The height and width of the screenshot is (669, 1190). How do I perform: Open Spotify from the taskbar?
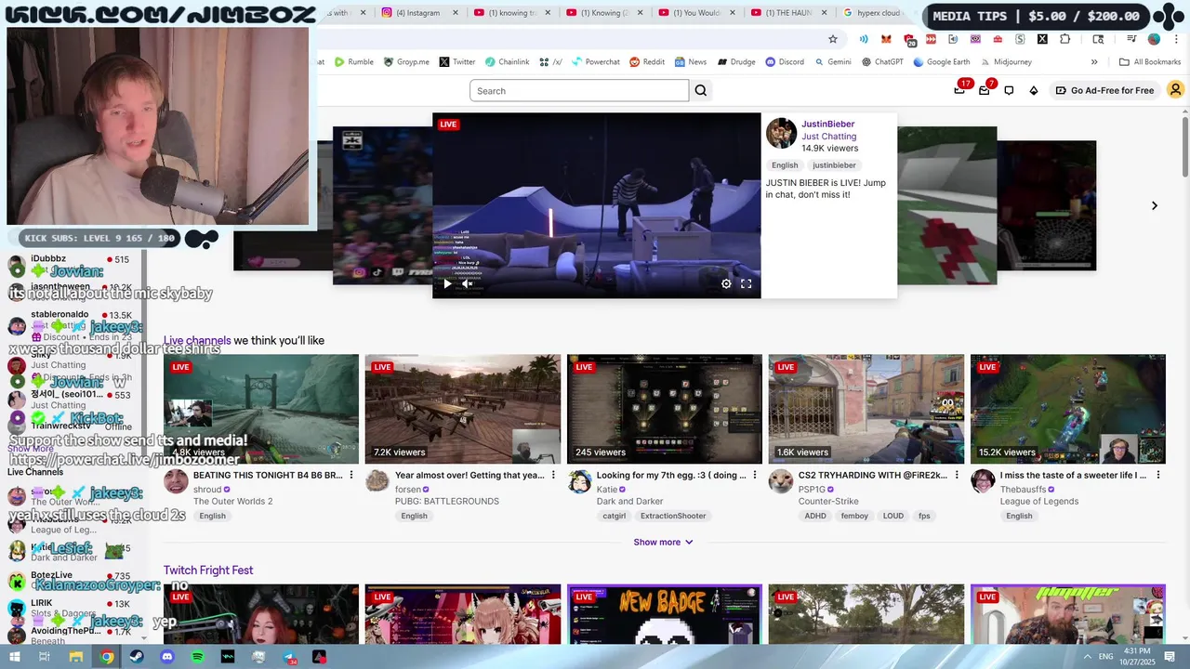(x=197, y=657)
